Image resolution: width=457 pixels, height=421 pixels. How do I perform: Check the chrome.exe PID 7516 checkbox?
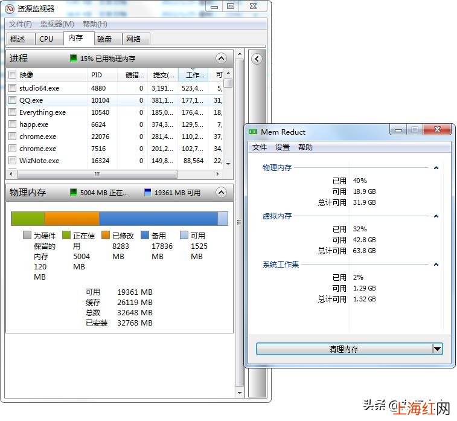12,149
